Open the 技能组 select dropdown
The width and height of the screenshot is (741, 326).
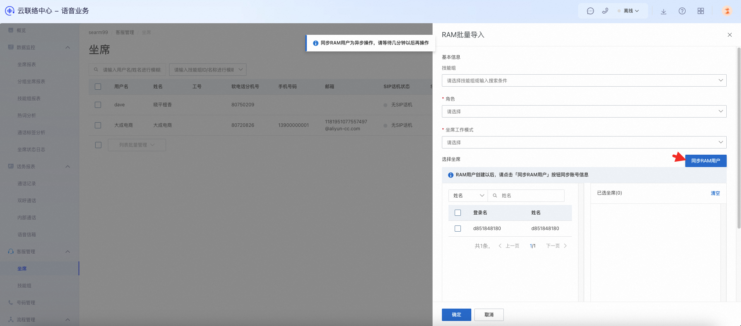click(584, 80)
